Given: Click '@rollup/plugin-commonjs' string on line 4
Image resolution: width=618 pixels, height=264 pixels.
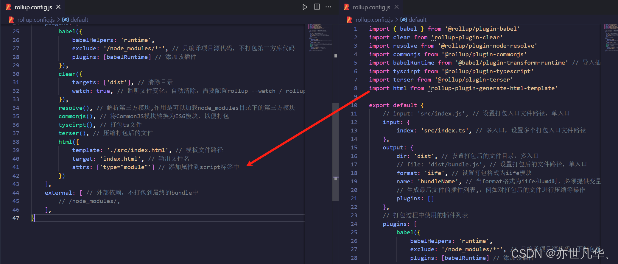Looking at the screenshot, I should tap(484, 54).
